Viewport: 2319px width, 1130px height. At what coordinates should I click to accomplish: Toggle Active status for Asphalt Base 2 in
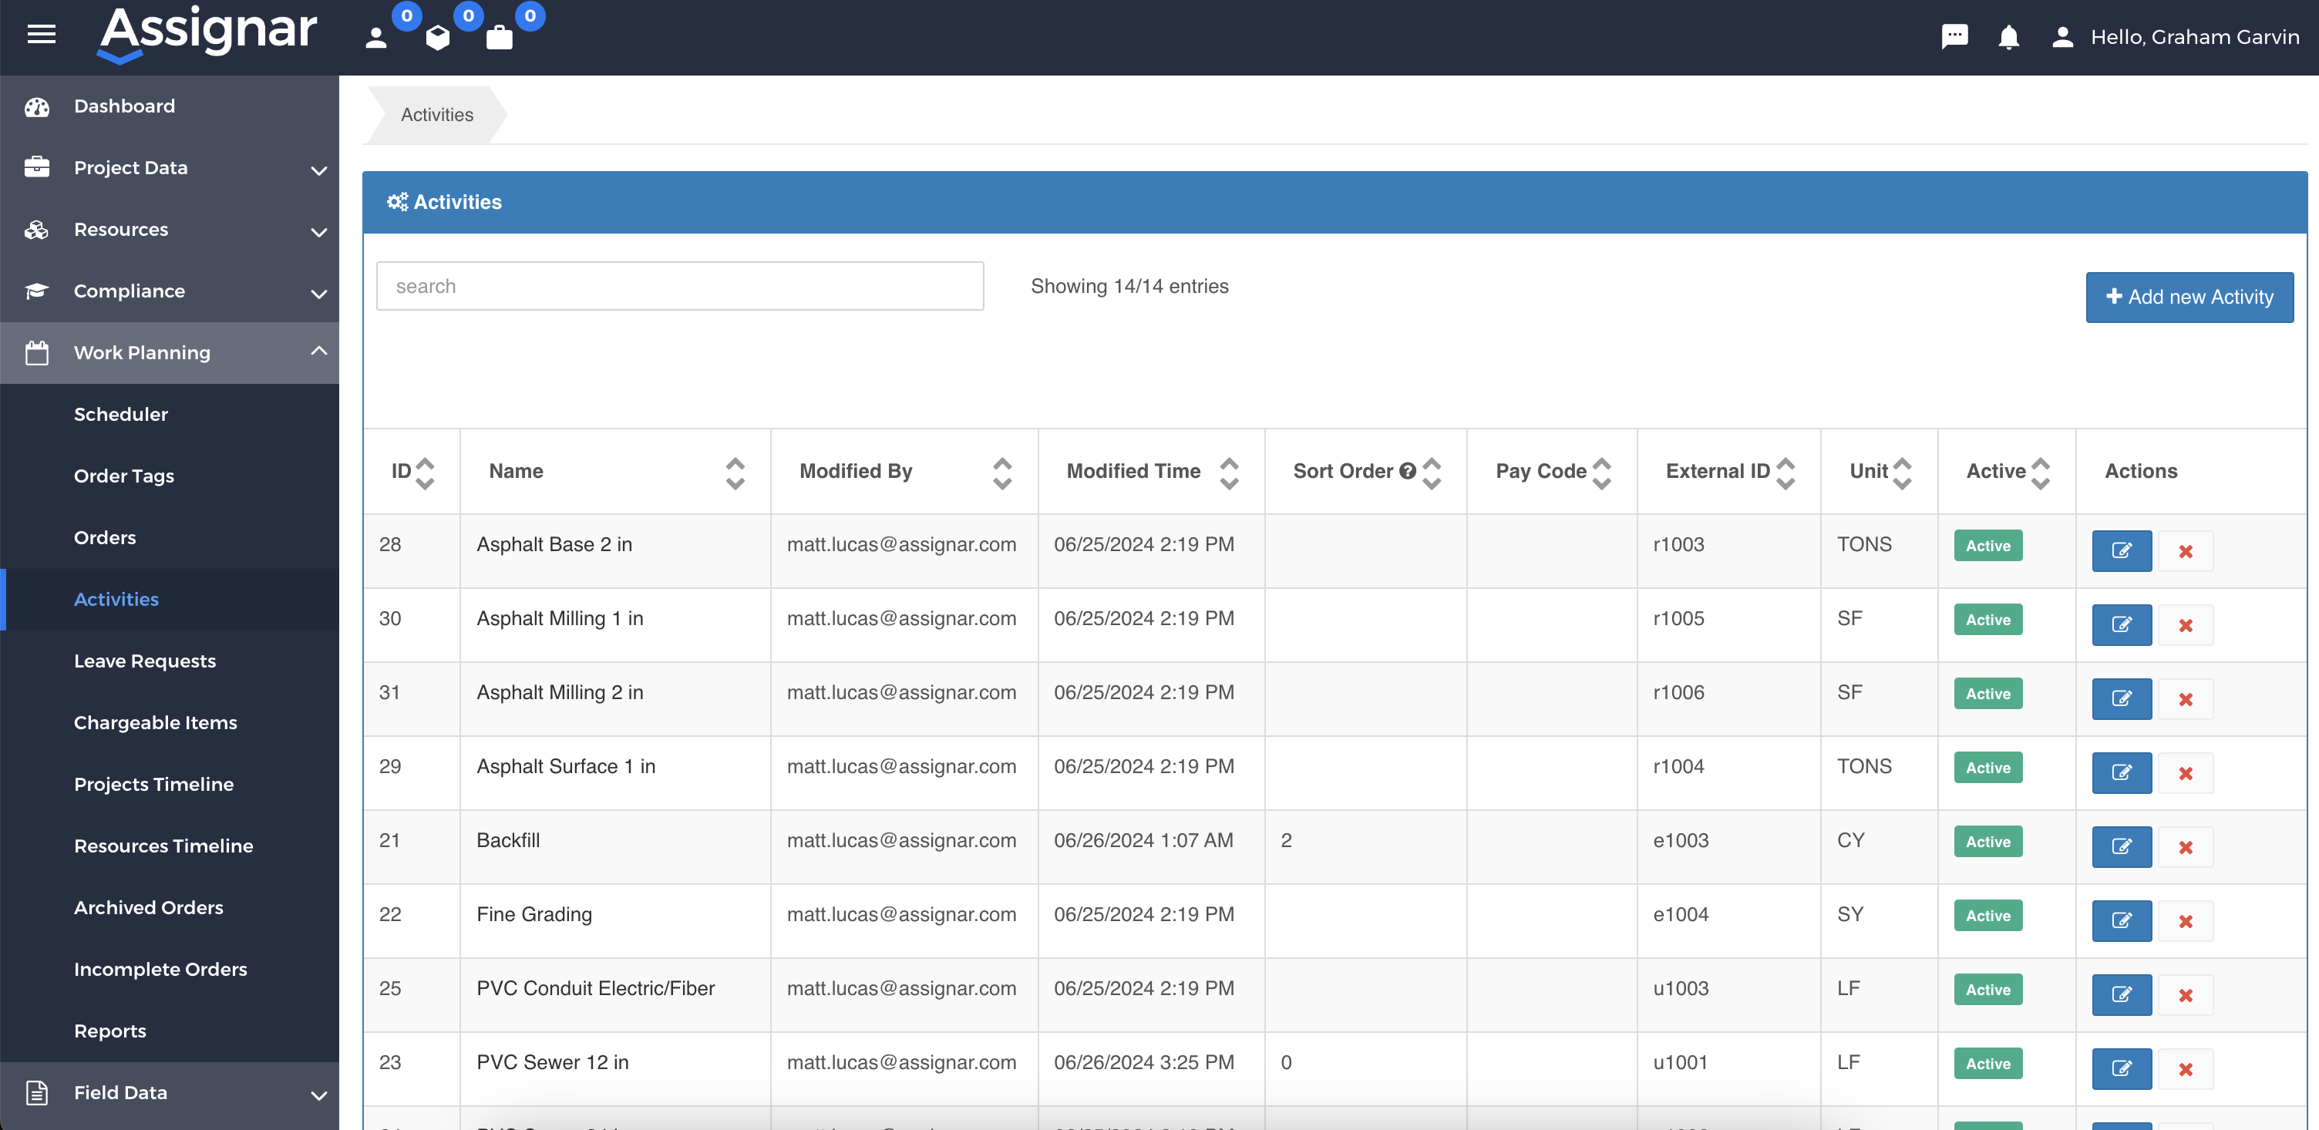point(1987,545)
